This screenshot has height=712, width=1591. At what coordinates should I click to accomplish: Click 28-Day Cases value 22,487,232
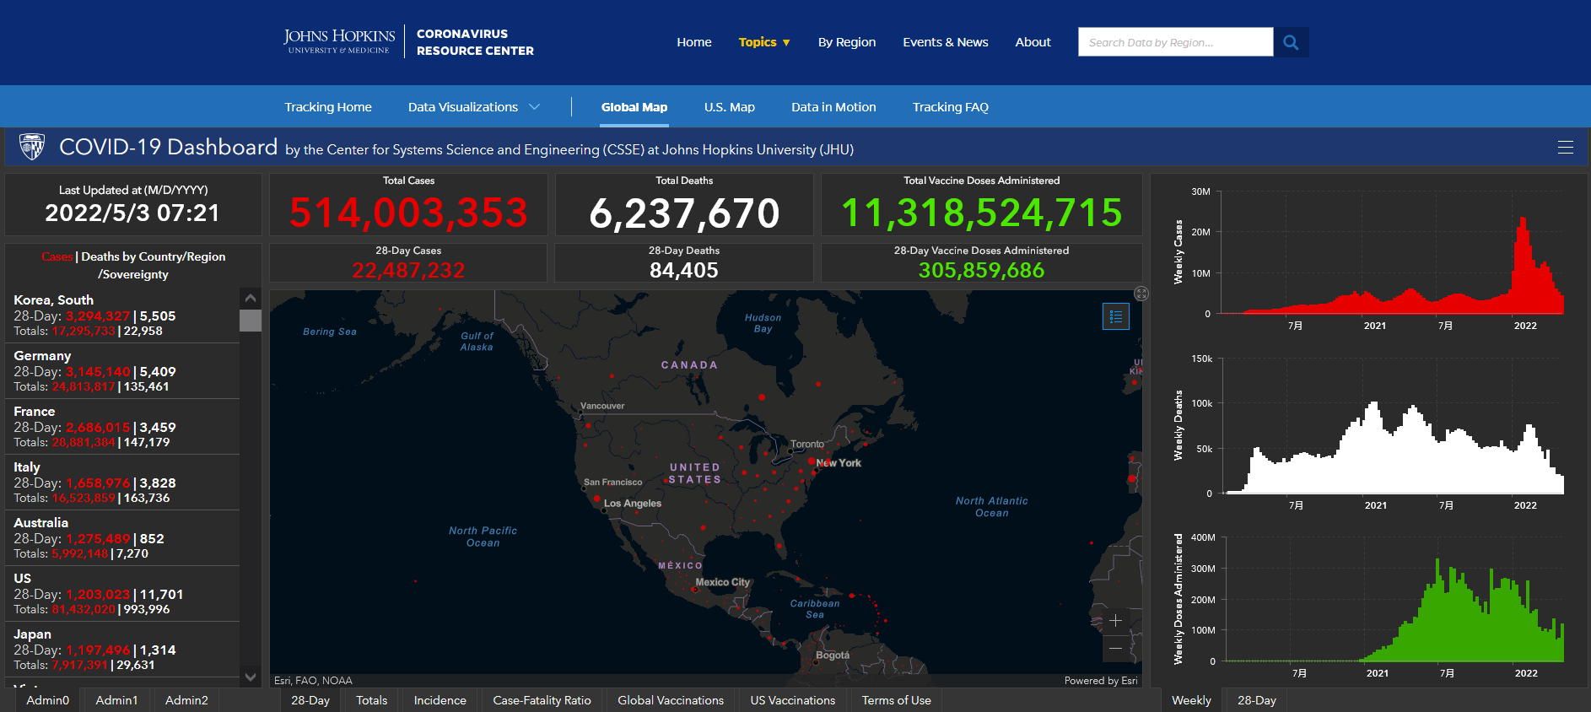tap(408, 270)
